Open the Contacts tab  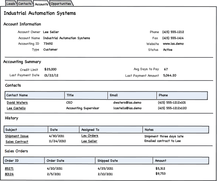click(x=25, y=4)
